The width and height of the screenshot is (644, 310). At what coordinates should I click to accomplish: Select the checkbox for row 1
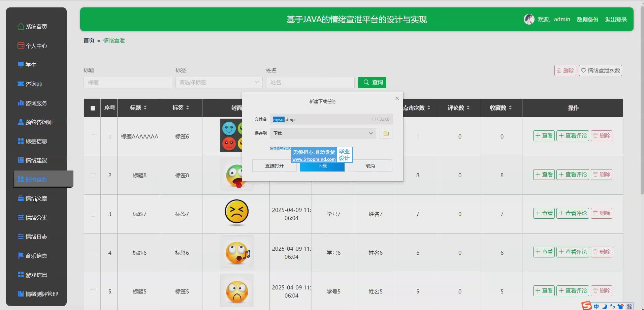click(93, 137)
